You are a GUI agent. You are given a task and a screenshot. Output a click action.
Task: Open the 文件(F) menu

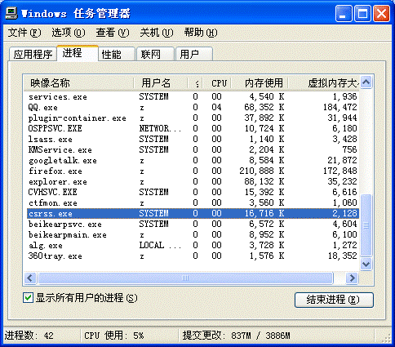point(24,33)
